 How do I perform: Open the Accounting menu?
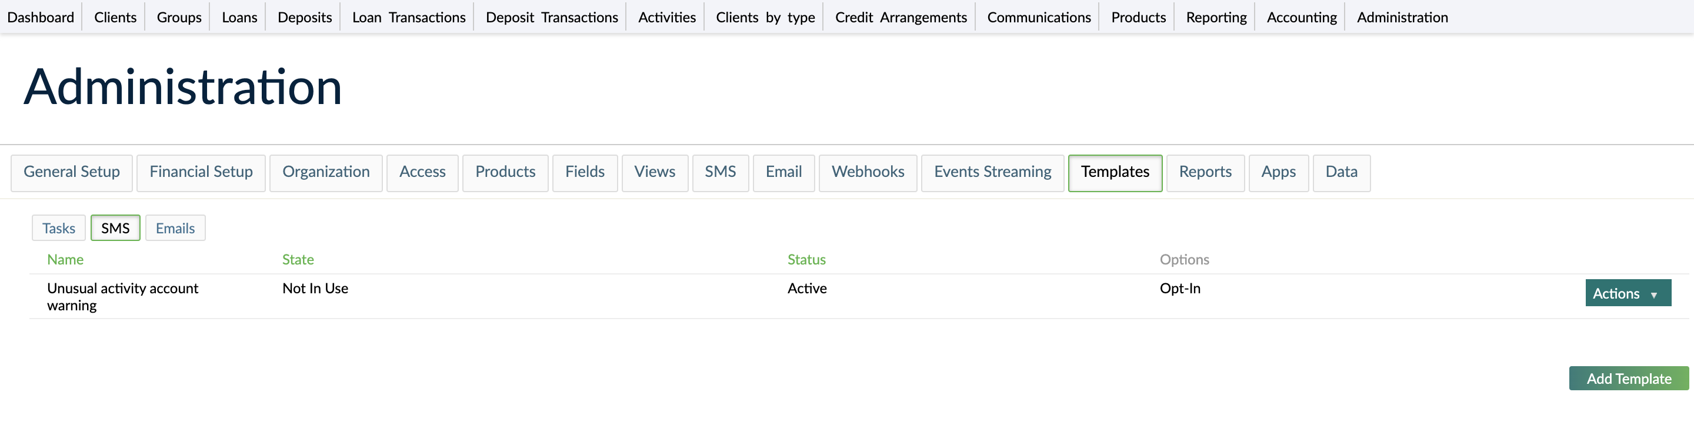click(x=1300, y=16)
